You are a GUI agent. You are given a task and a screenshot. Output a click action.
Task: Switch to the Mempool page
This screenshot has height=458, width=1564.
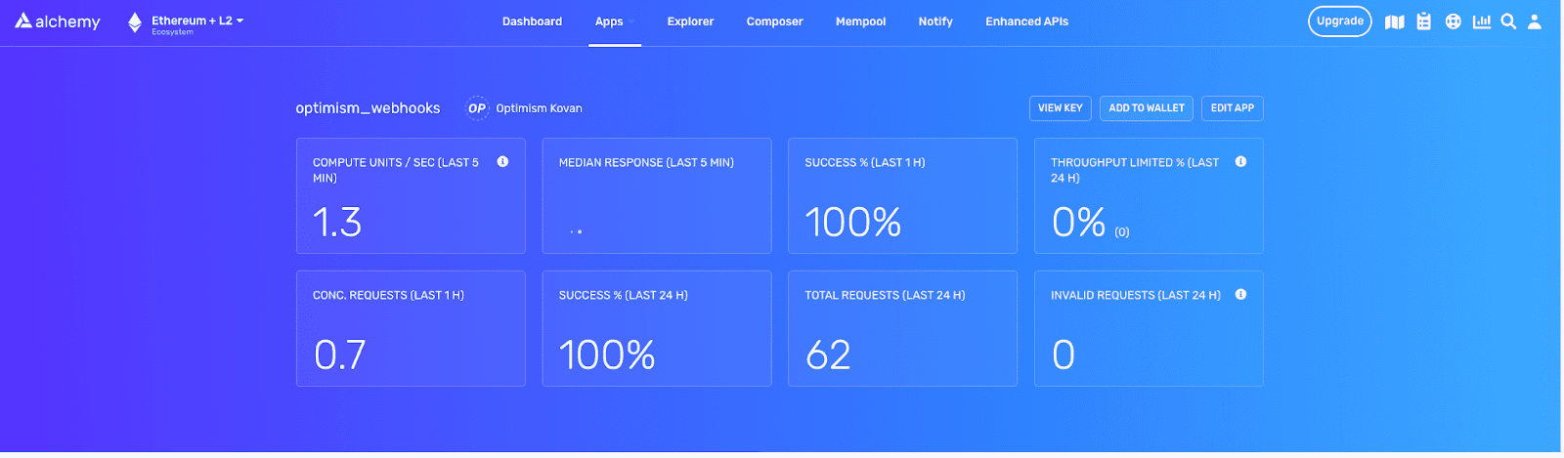click(860, 21)
